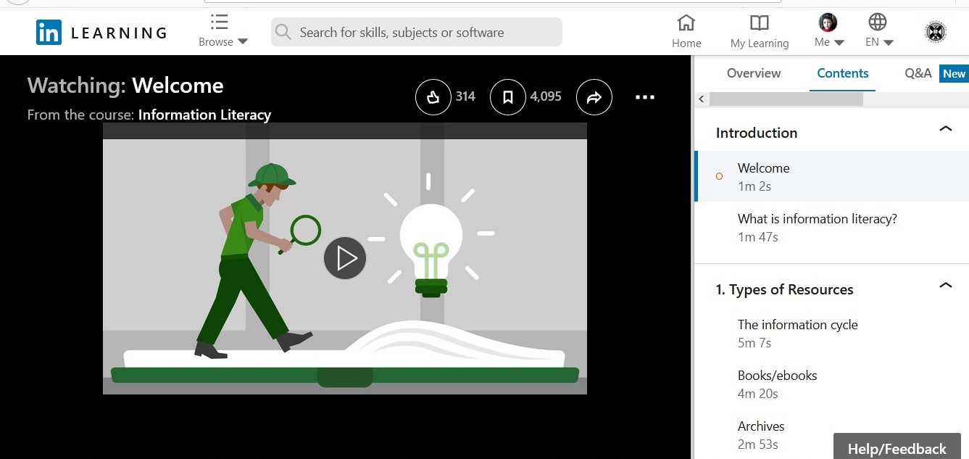This screenshot has width=969, height=459.
Task: Switch to the Overview tab
Action: [x=754, y=73]
